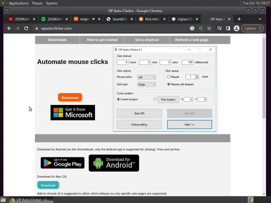This screenshot has width=271, height=203.
Task: Click the Pick location button
Action: point(168,100)
